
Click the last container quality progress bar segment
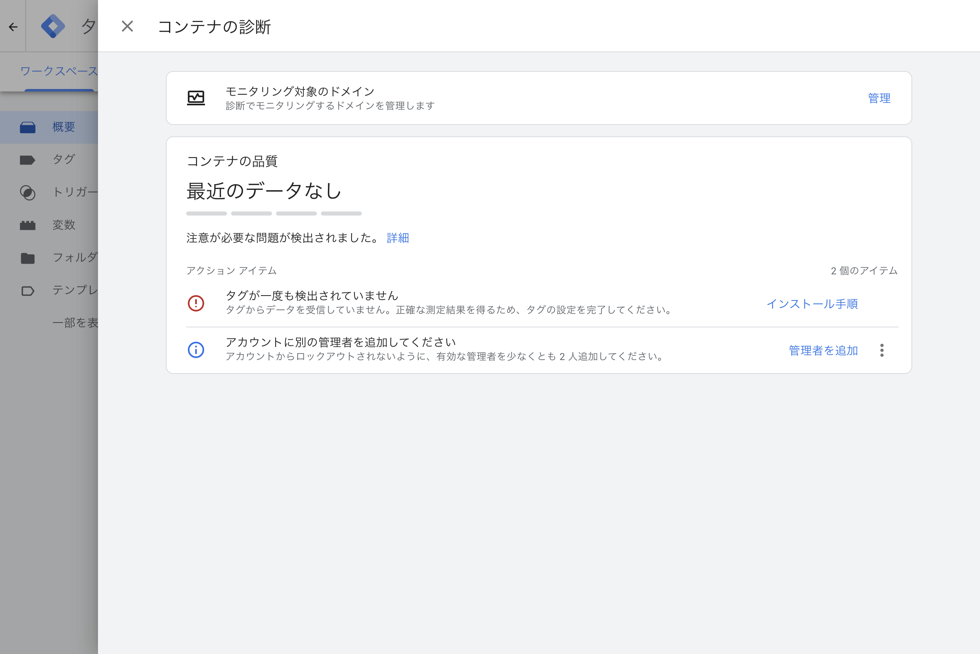click(x=341, y=214)
